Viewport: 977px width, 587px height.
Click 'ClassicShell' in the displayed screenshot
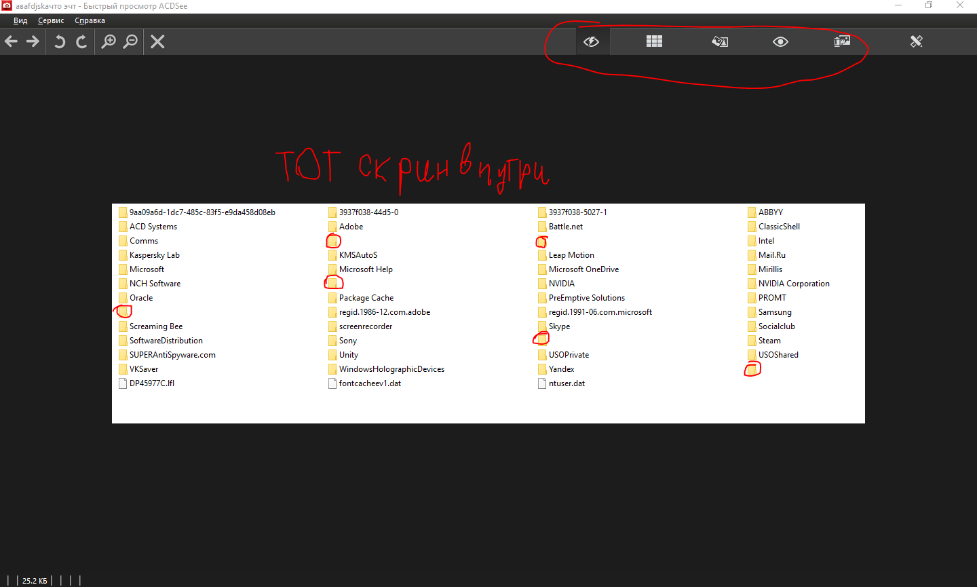(779, 227)
